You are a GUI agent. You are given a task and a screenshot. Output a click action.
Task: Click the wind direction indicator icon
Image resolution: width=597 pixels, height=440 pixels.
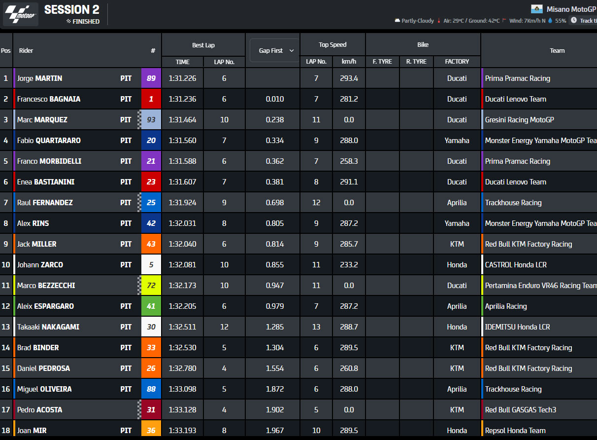pos(504,21)
